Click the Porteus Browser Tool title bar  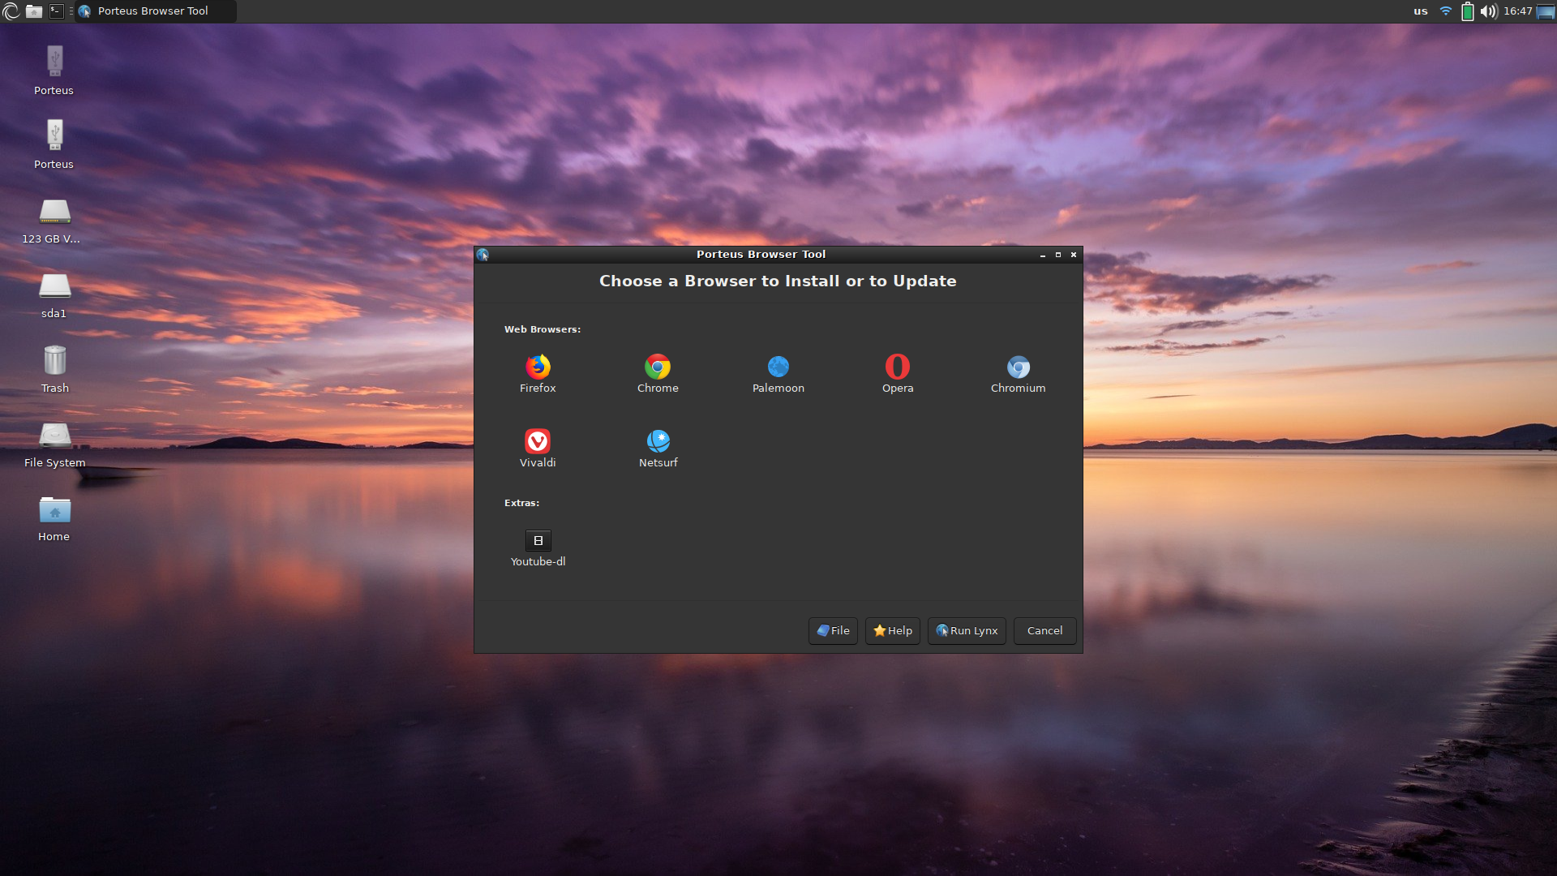coord(761,255)
